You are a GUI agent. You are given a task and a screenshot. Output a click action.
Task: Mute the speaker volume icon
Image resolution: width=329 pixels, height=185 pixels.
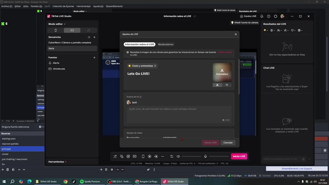point(178,156)
